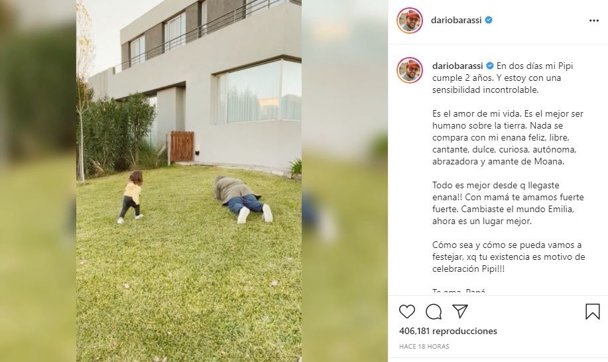Open the three-dot options menu
The image size is (608, 362).
(593, 21)
